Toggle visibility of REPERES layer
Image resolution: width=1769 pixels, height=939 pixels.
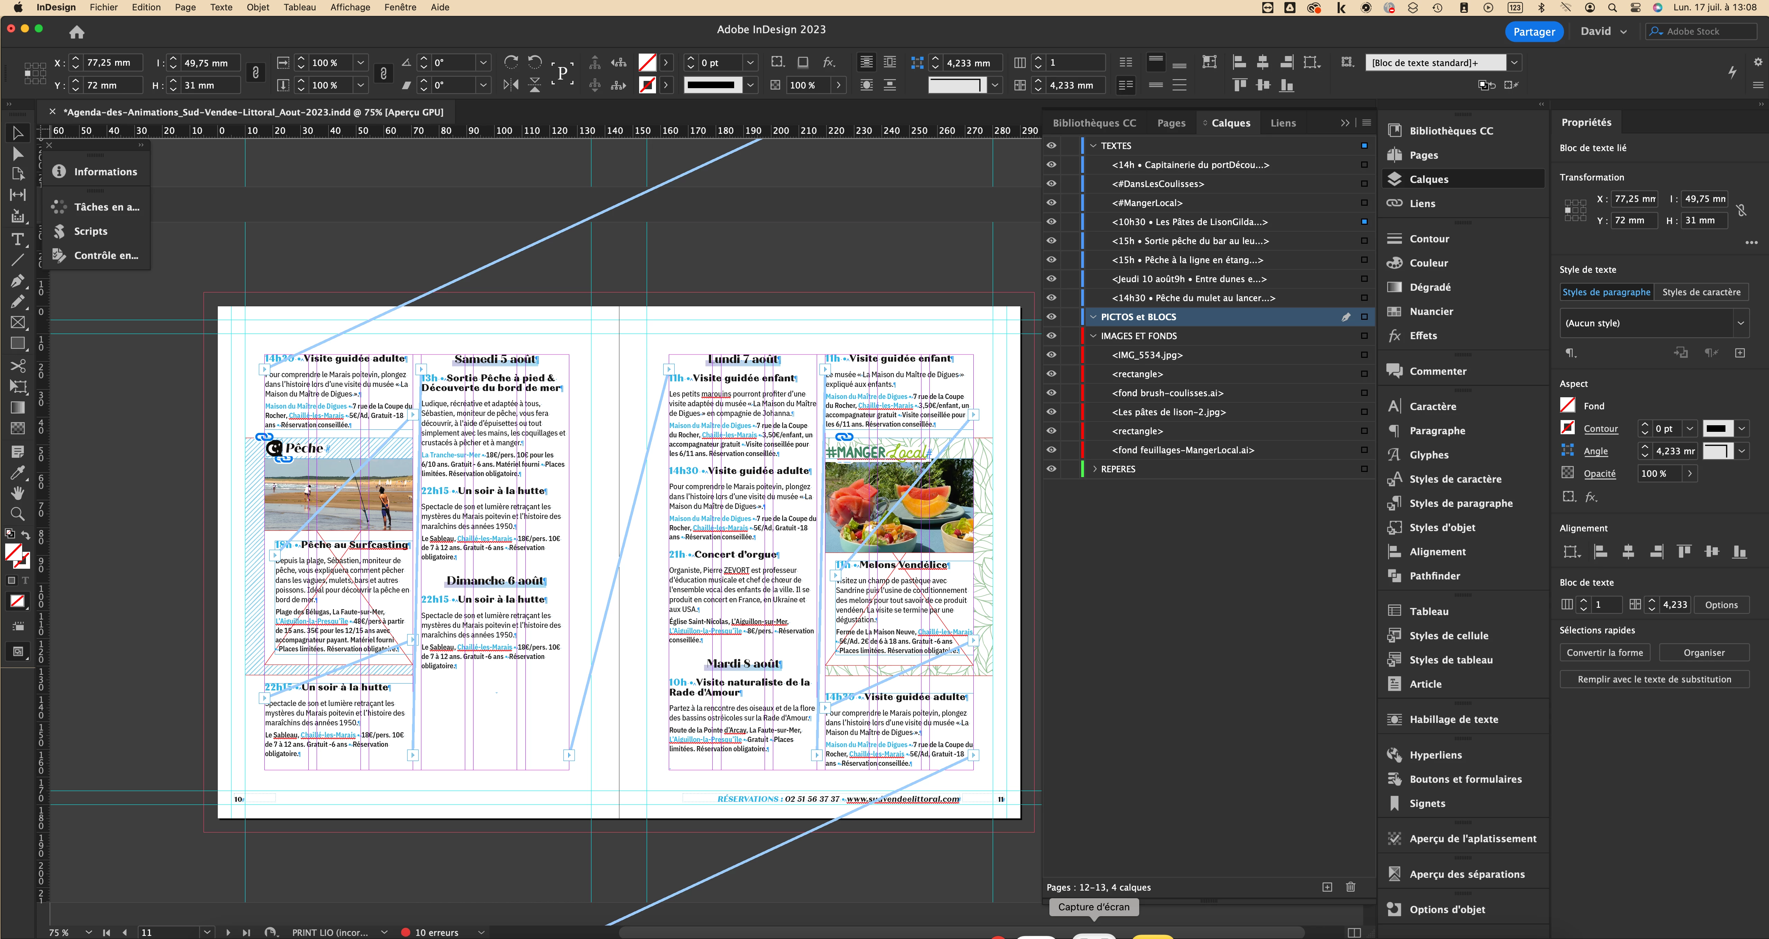1051,469
